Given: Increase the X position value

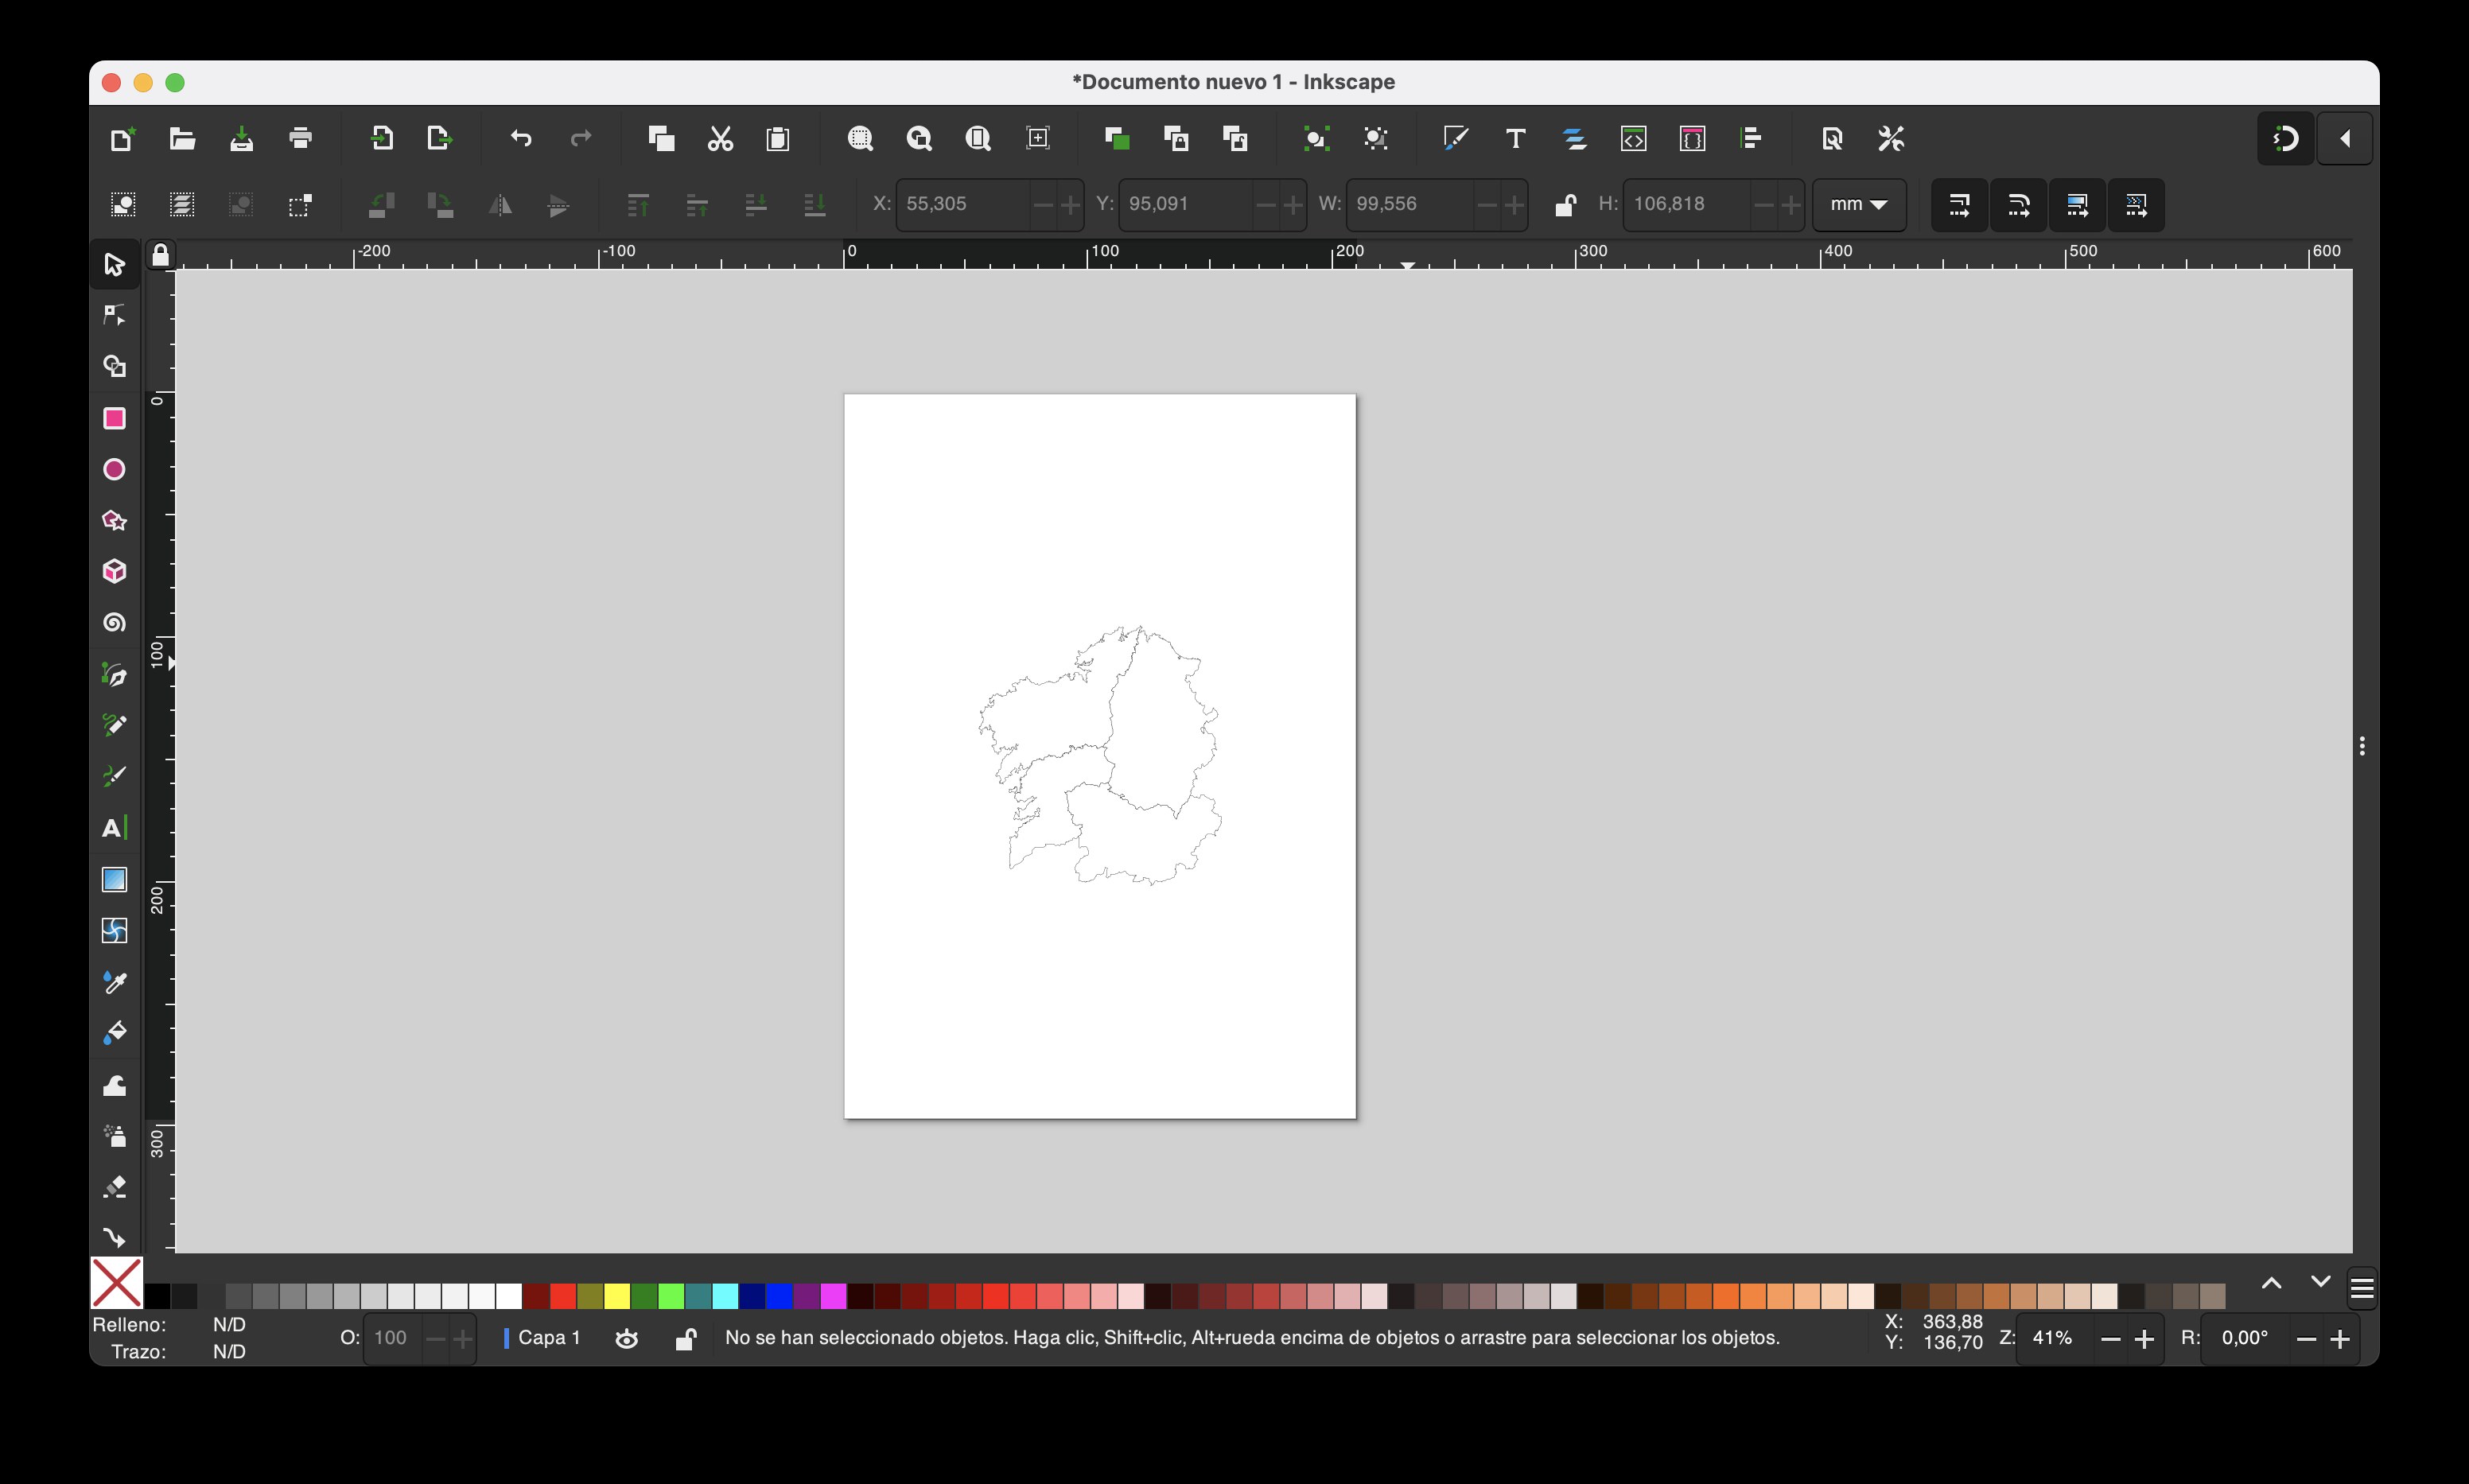Looking at the screenshot, I should pyautogui.click(x=1070, y=204).
